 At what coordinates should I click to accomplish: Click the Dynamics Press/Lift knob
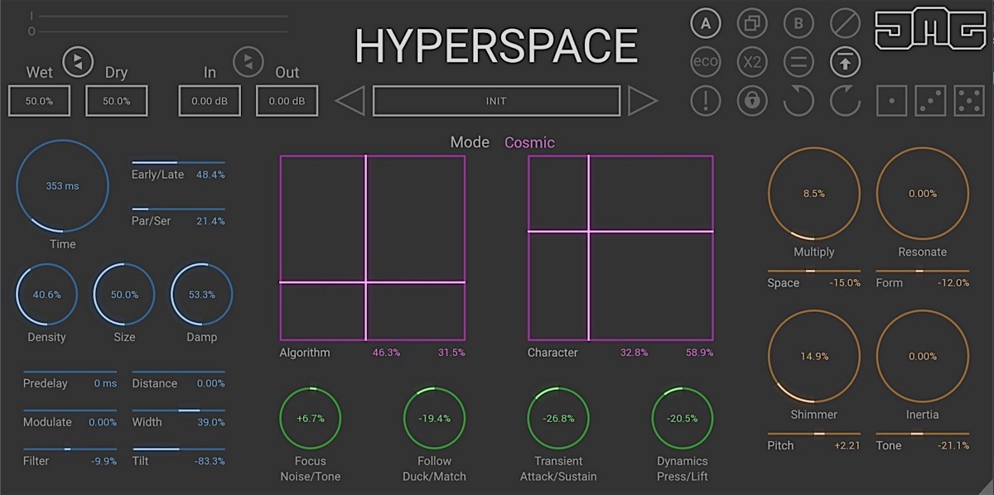[683, 418]
